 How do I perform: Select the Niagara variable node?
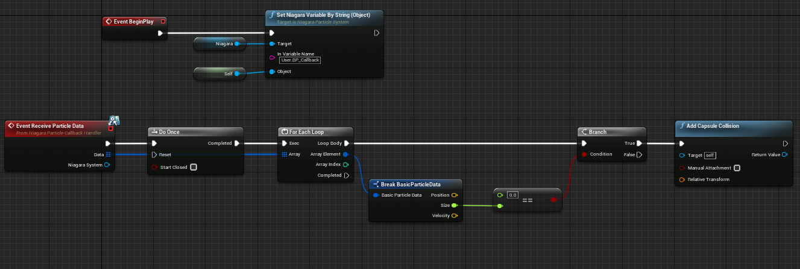pos(219,43)
